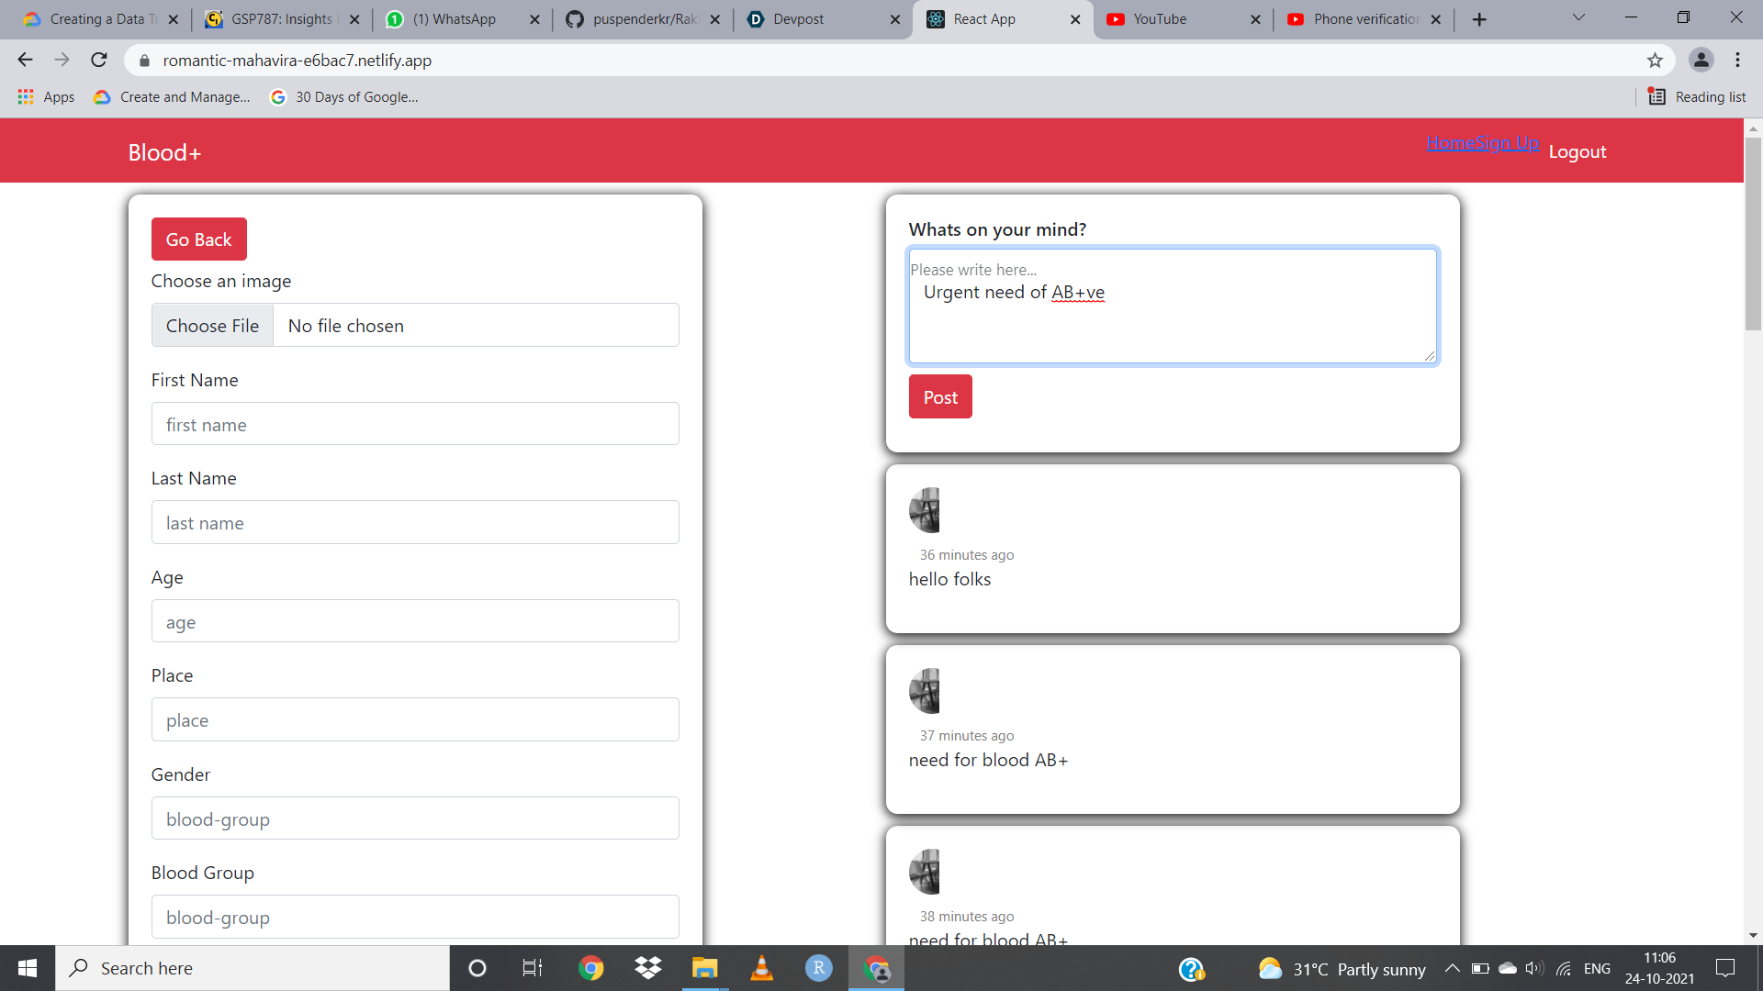Viewport: 1763px width, 991px height.
Task: Open Dropbox from the taskbar
Action: (648, 968)
